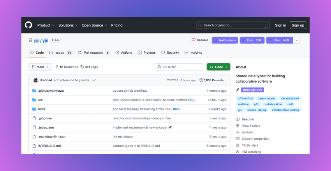
Task: Click the View license link
Action: [x=248, y=126]
